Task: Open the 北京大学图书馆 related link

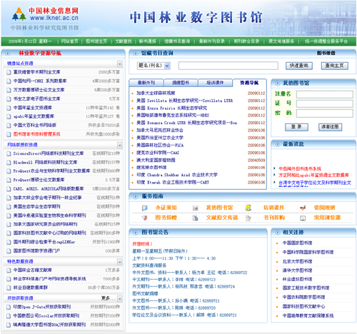Action: 297,262
